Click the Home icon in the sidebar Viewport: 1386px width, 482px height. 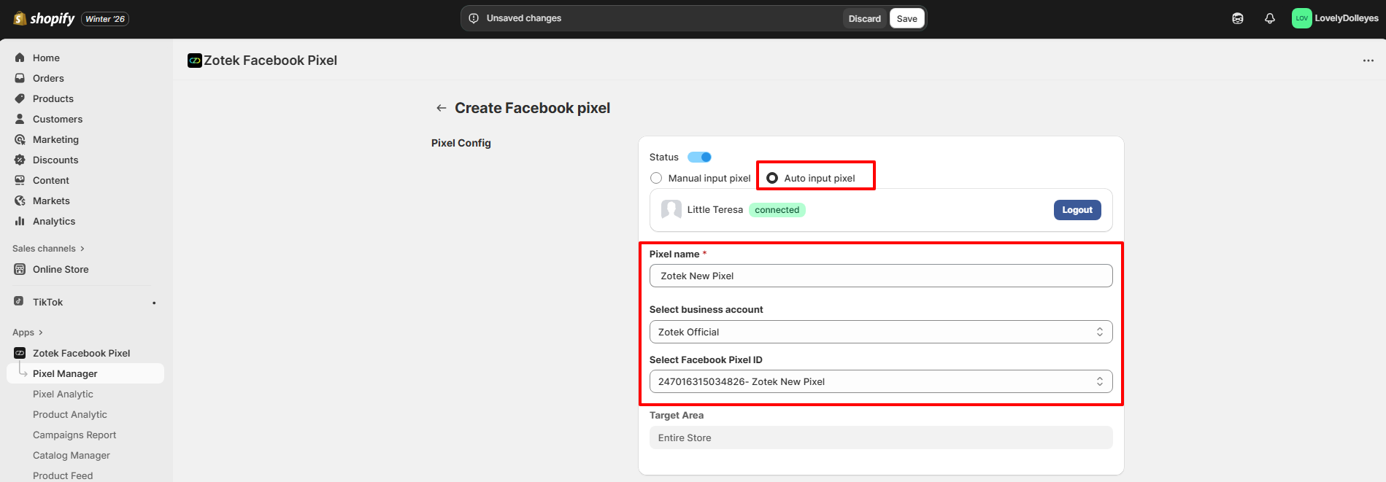coord(20,58)
